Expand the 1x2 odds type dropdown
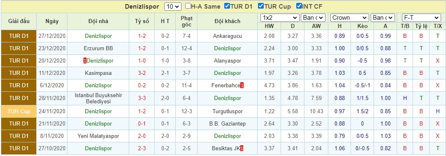 point(280,18)
